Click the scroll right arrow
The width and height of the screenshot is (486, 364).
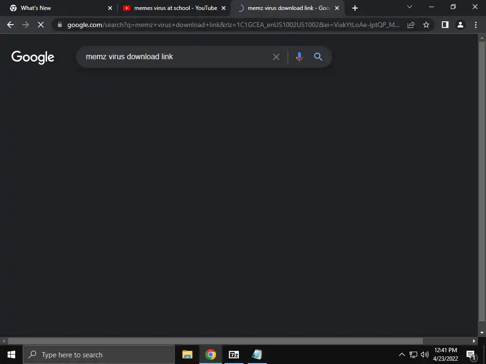click(474, 341)
